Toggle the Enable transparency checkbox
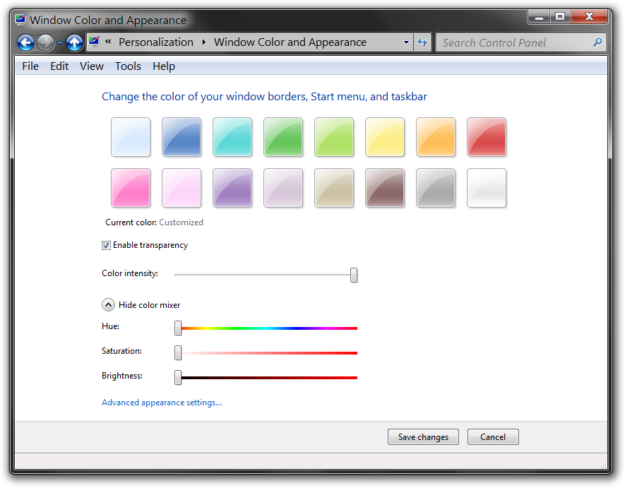The image size is (625, 488). point(106,245)
